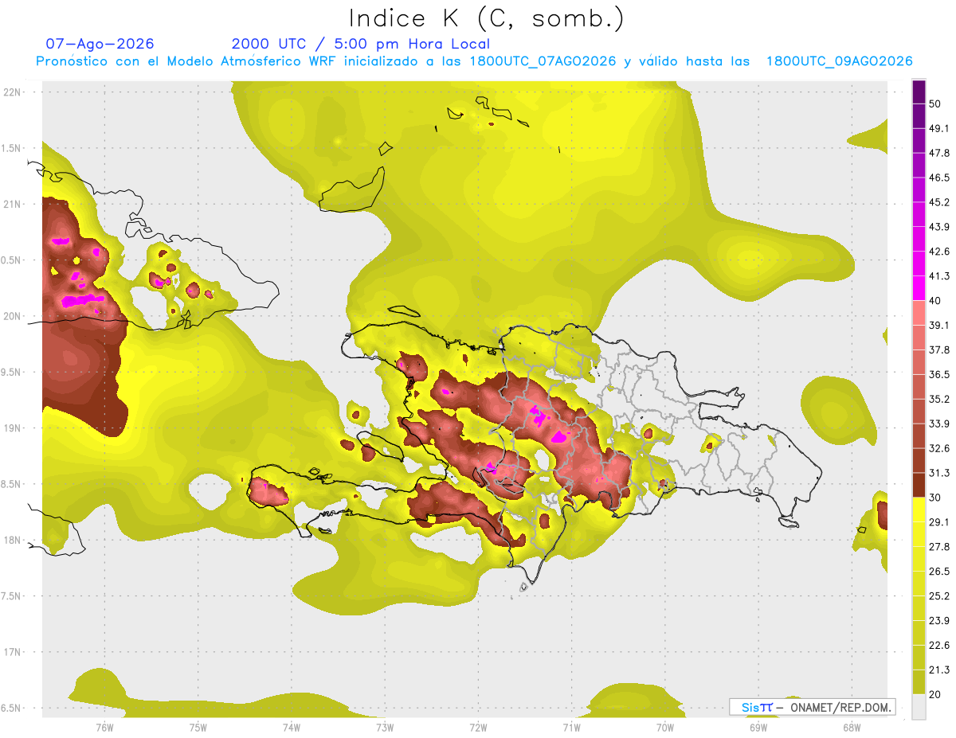Click the '2000 UTC / 5:00 pm Hora Local' time label

[x=361, y=44]
